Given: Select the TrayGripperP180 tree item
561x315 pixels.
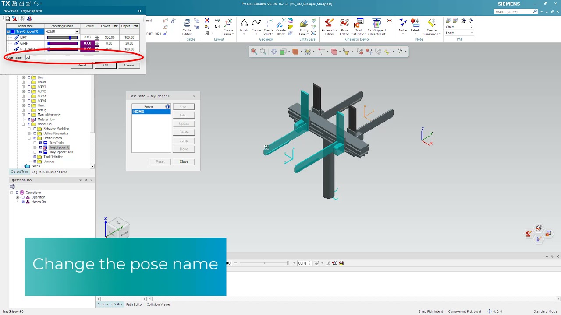Looking at the screenshot, I should coord(61,152).
